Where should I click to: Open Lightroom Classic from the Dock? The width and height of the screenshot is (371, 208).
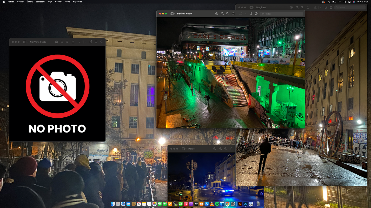coord(245,204)
